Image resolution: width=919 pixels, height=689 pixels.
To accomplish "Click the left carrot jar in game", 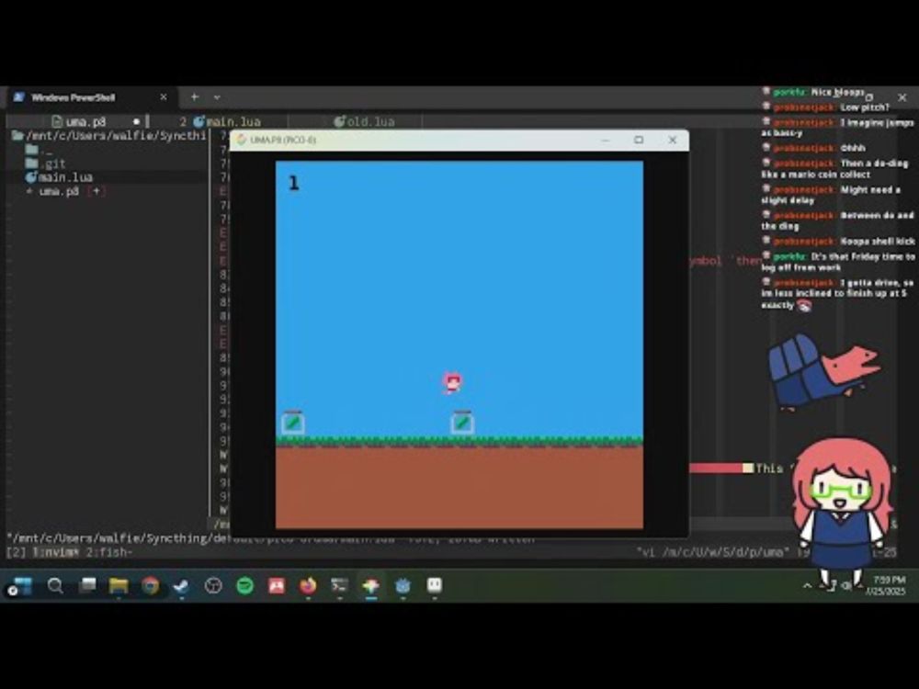I will [292, 422].
